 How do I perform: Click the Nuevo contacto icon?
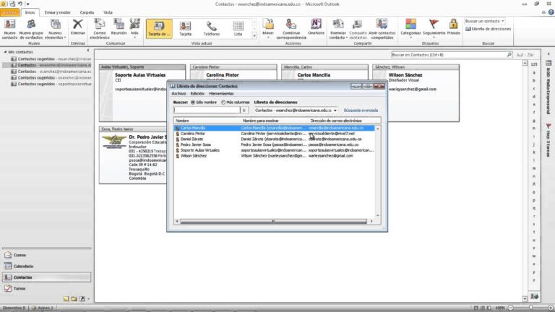pyautogui.click(x=9, y=25)
